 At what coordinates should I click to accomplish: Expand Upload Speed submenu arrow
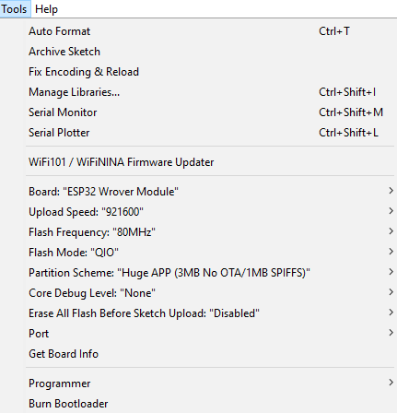tap(391, 211)
